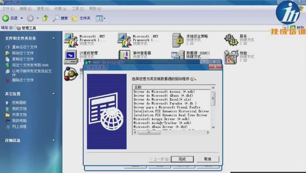
Task: Click driver list scroll-up arrow
Action: coord(213,88)
